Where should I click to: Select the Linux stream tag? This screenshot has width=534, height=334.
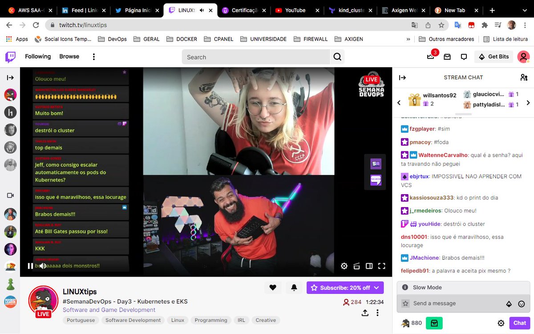click(178, 320)
